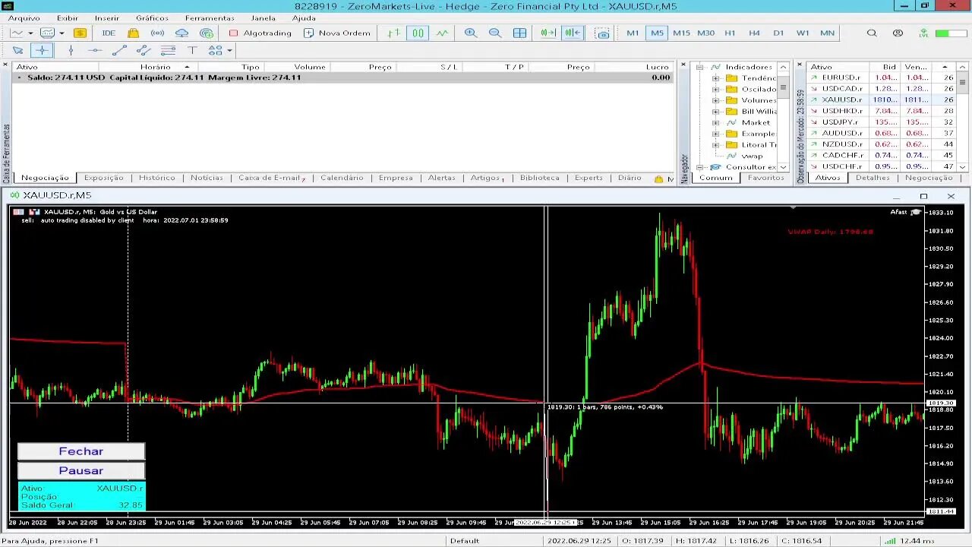Screen dimensions: 972x547
Task: Toggle chart auto scroll to end
Action: tap(548, 33)
